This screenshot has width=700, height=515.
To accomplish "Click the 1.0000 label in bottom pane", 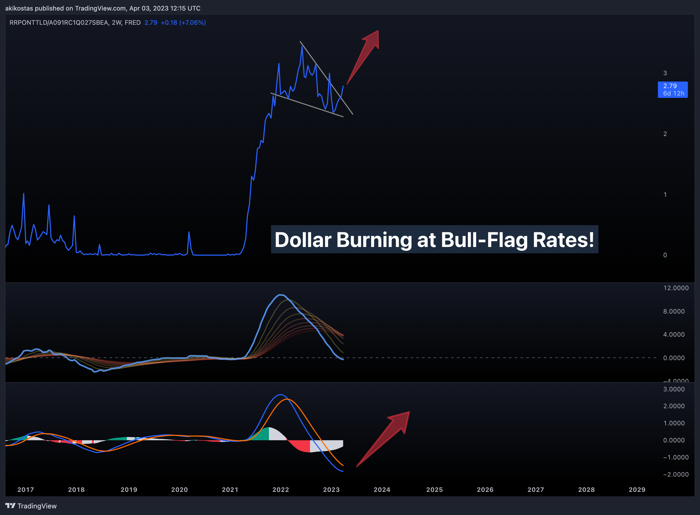I will click(x=674, y=423).
